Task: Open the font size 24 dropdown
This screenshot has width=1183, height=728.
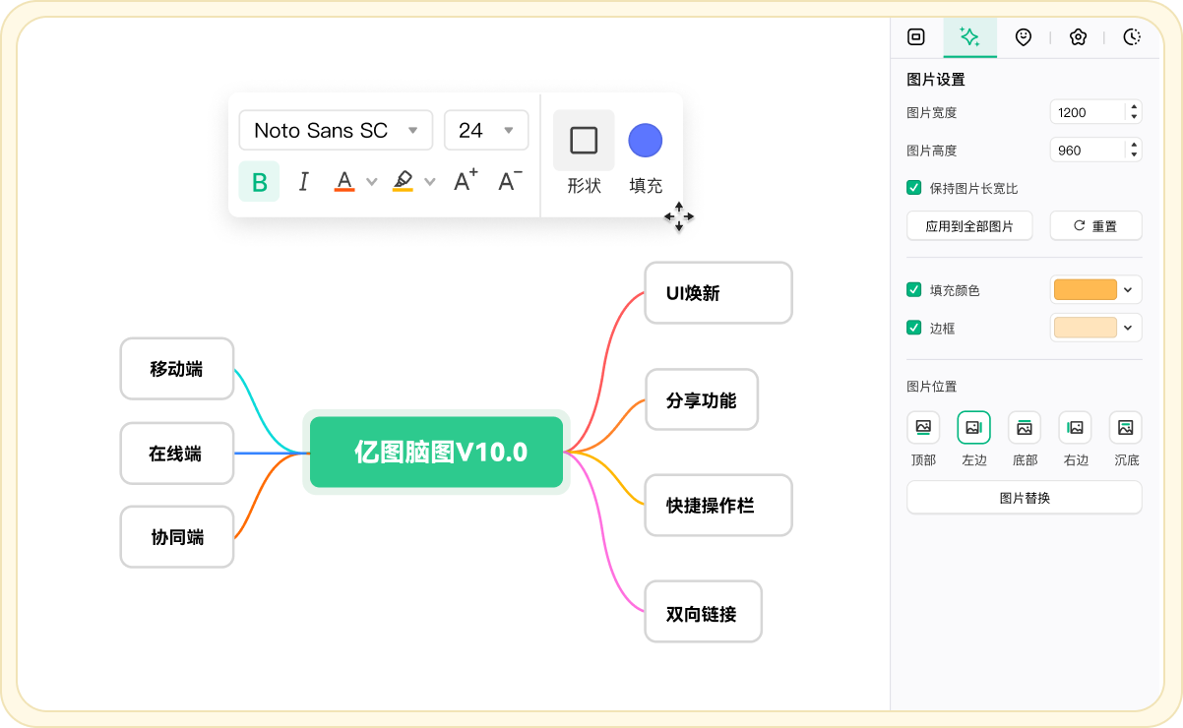Action: point(486,130)
